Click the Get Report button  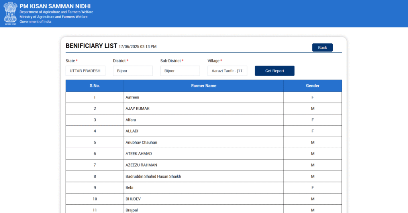pyautogui.click(x=275, y=71)
